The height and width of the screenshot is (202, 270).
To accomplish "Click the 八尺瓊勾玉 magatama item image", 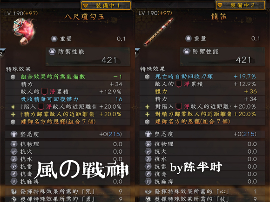I will pyautogui.click(x=24, y=32).
